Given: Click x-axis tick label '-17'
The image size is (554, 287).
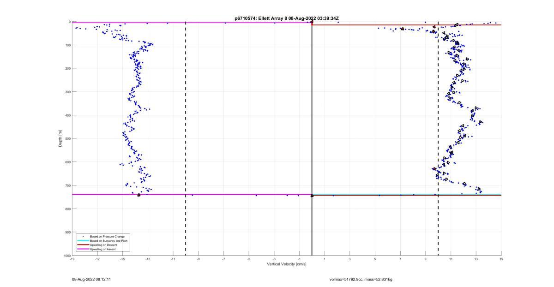Looking at the screenshot, I should tap(97, 259).
